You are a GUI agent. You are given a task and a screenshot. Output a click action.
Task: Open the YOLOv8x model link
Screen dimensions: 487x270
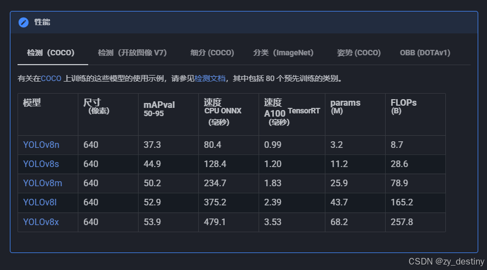pyautogui.click(x=41, y=222)
